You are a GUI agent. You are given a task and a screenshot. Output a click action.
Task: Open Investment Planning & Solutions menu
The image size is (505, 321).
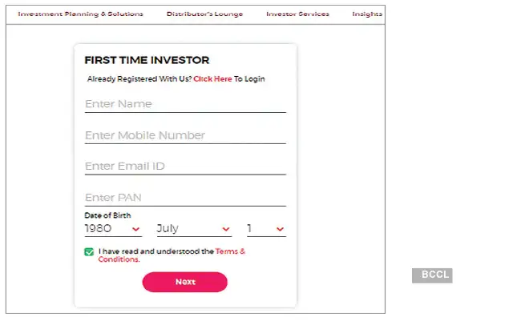click(80, 14)
